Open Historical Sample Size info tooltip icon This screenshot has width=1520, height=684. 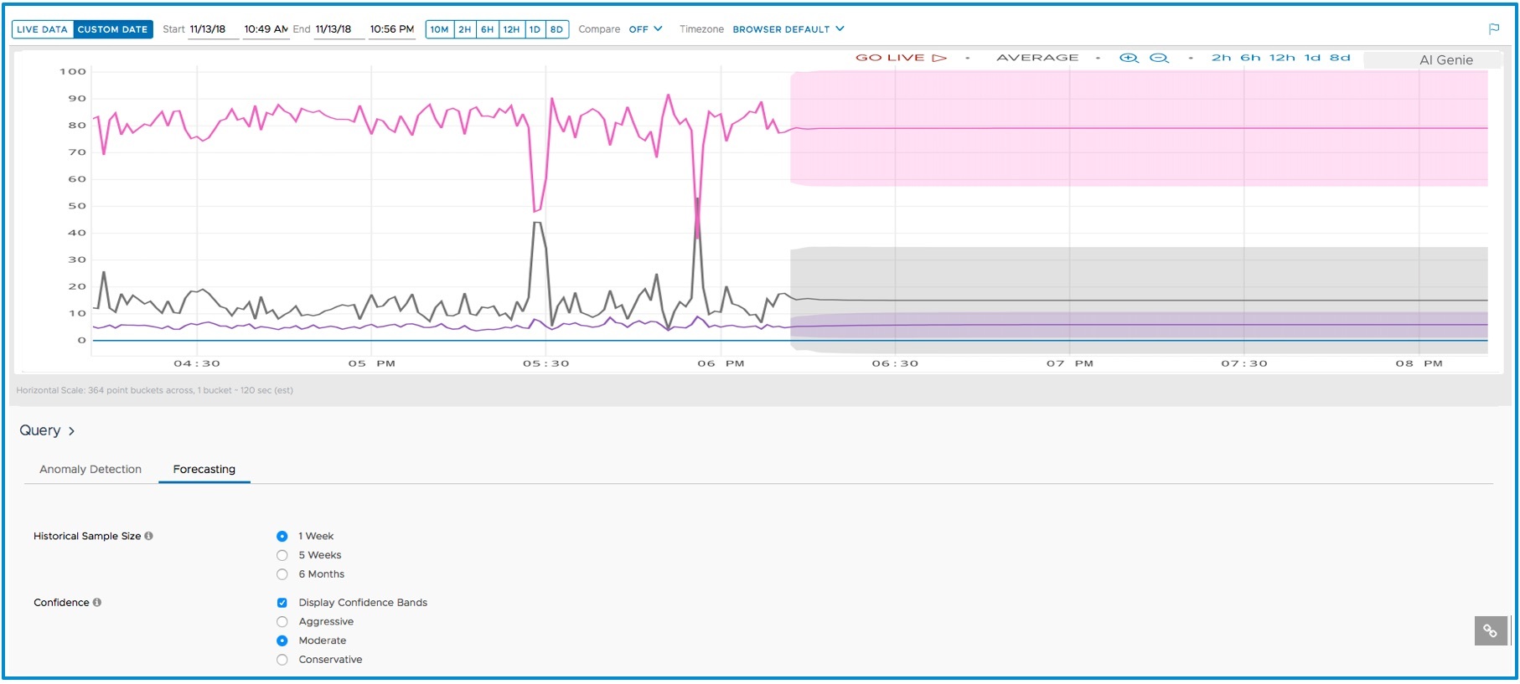pos(149,536)
